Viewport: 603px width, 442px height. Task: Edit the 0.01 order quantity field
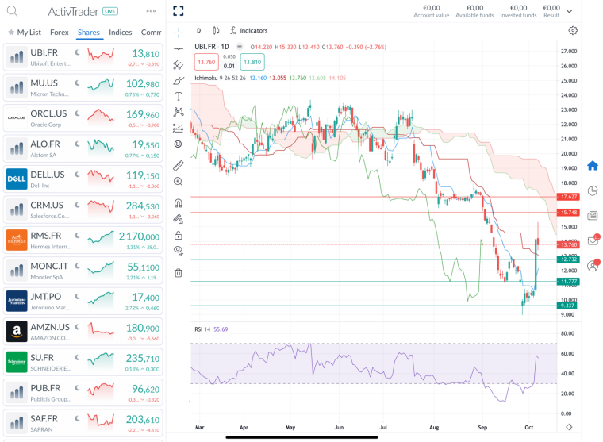[x=229, y=66]
